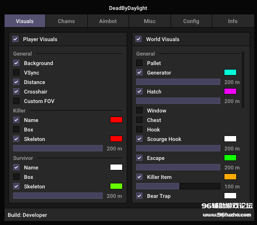Disable the Background checkbox

coord(16,63)
